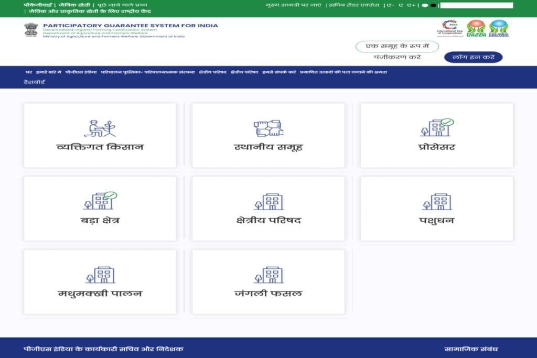537x358 pixels.
Task: Open the स्थानीय समूह joined-hands icon
Action: pos(268,128)
